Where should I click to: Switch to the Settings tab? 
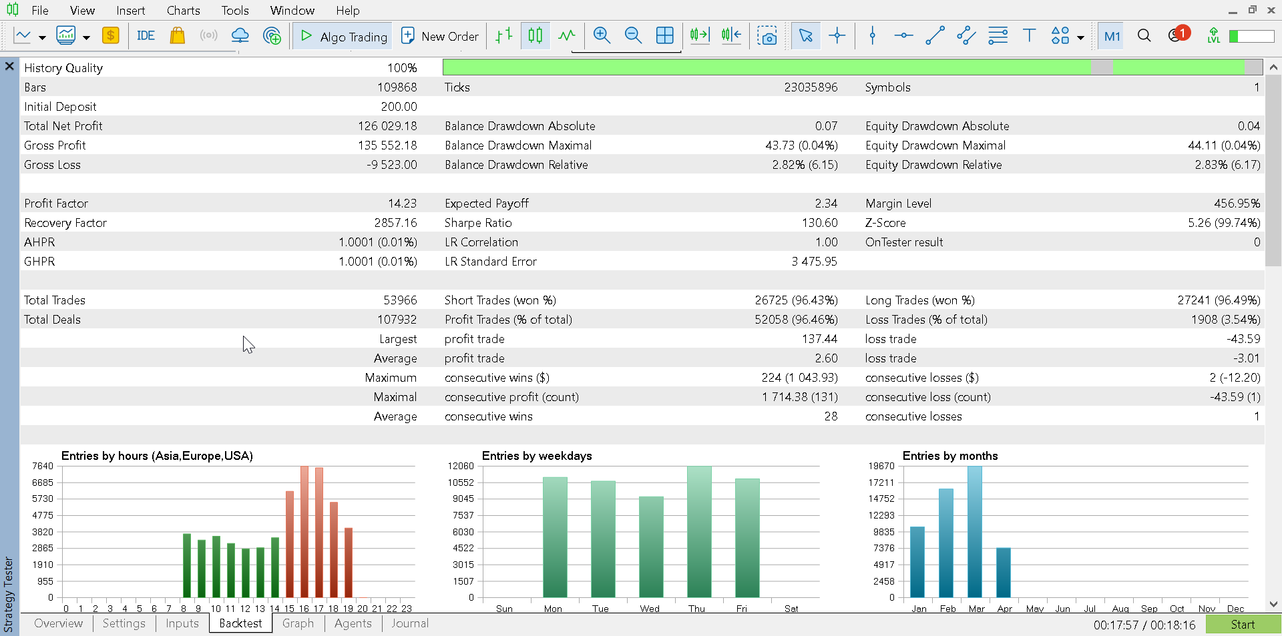[x=124, y=623]
